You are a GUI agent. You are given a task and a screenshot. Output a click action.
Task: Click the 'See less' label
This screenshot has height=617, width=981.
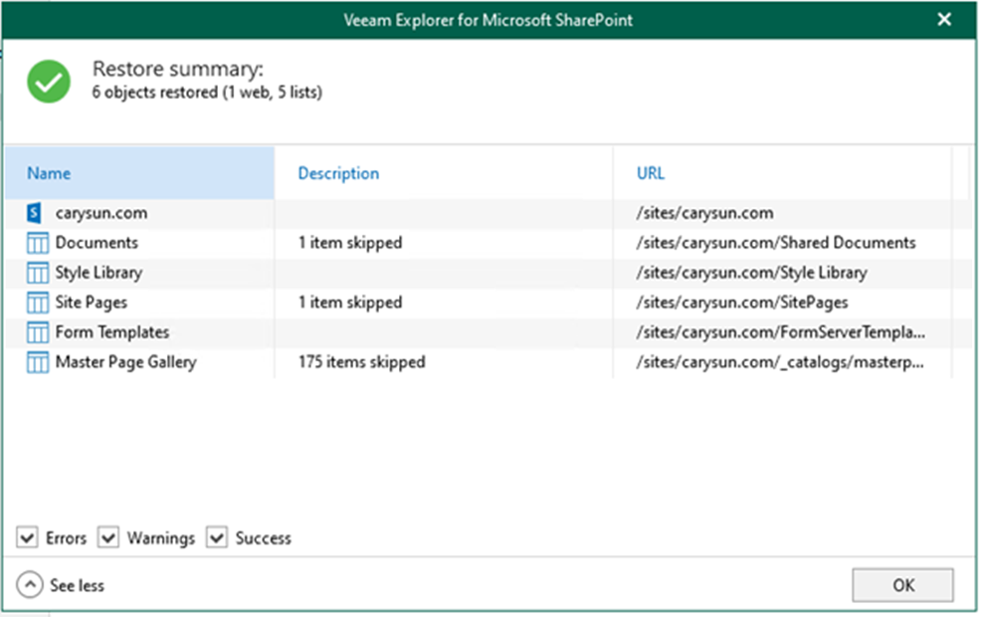77,586
